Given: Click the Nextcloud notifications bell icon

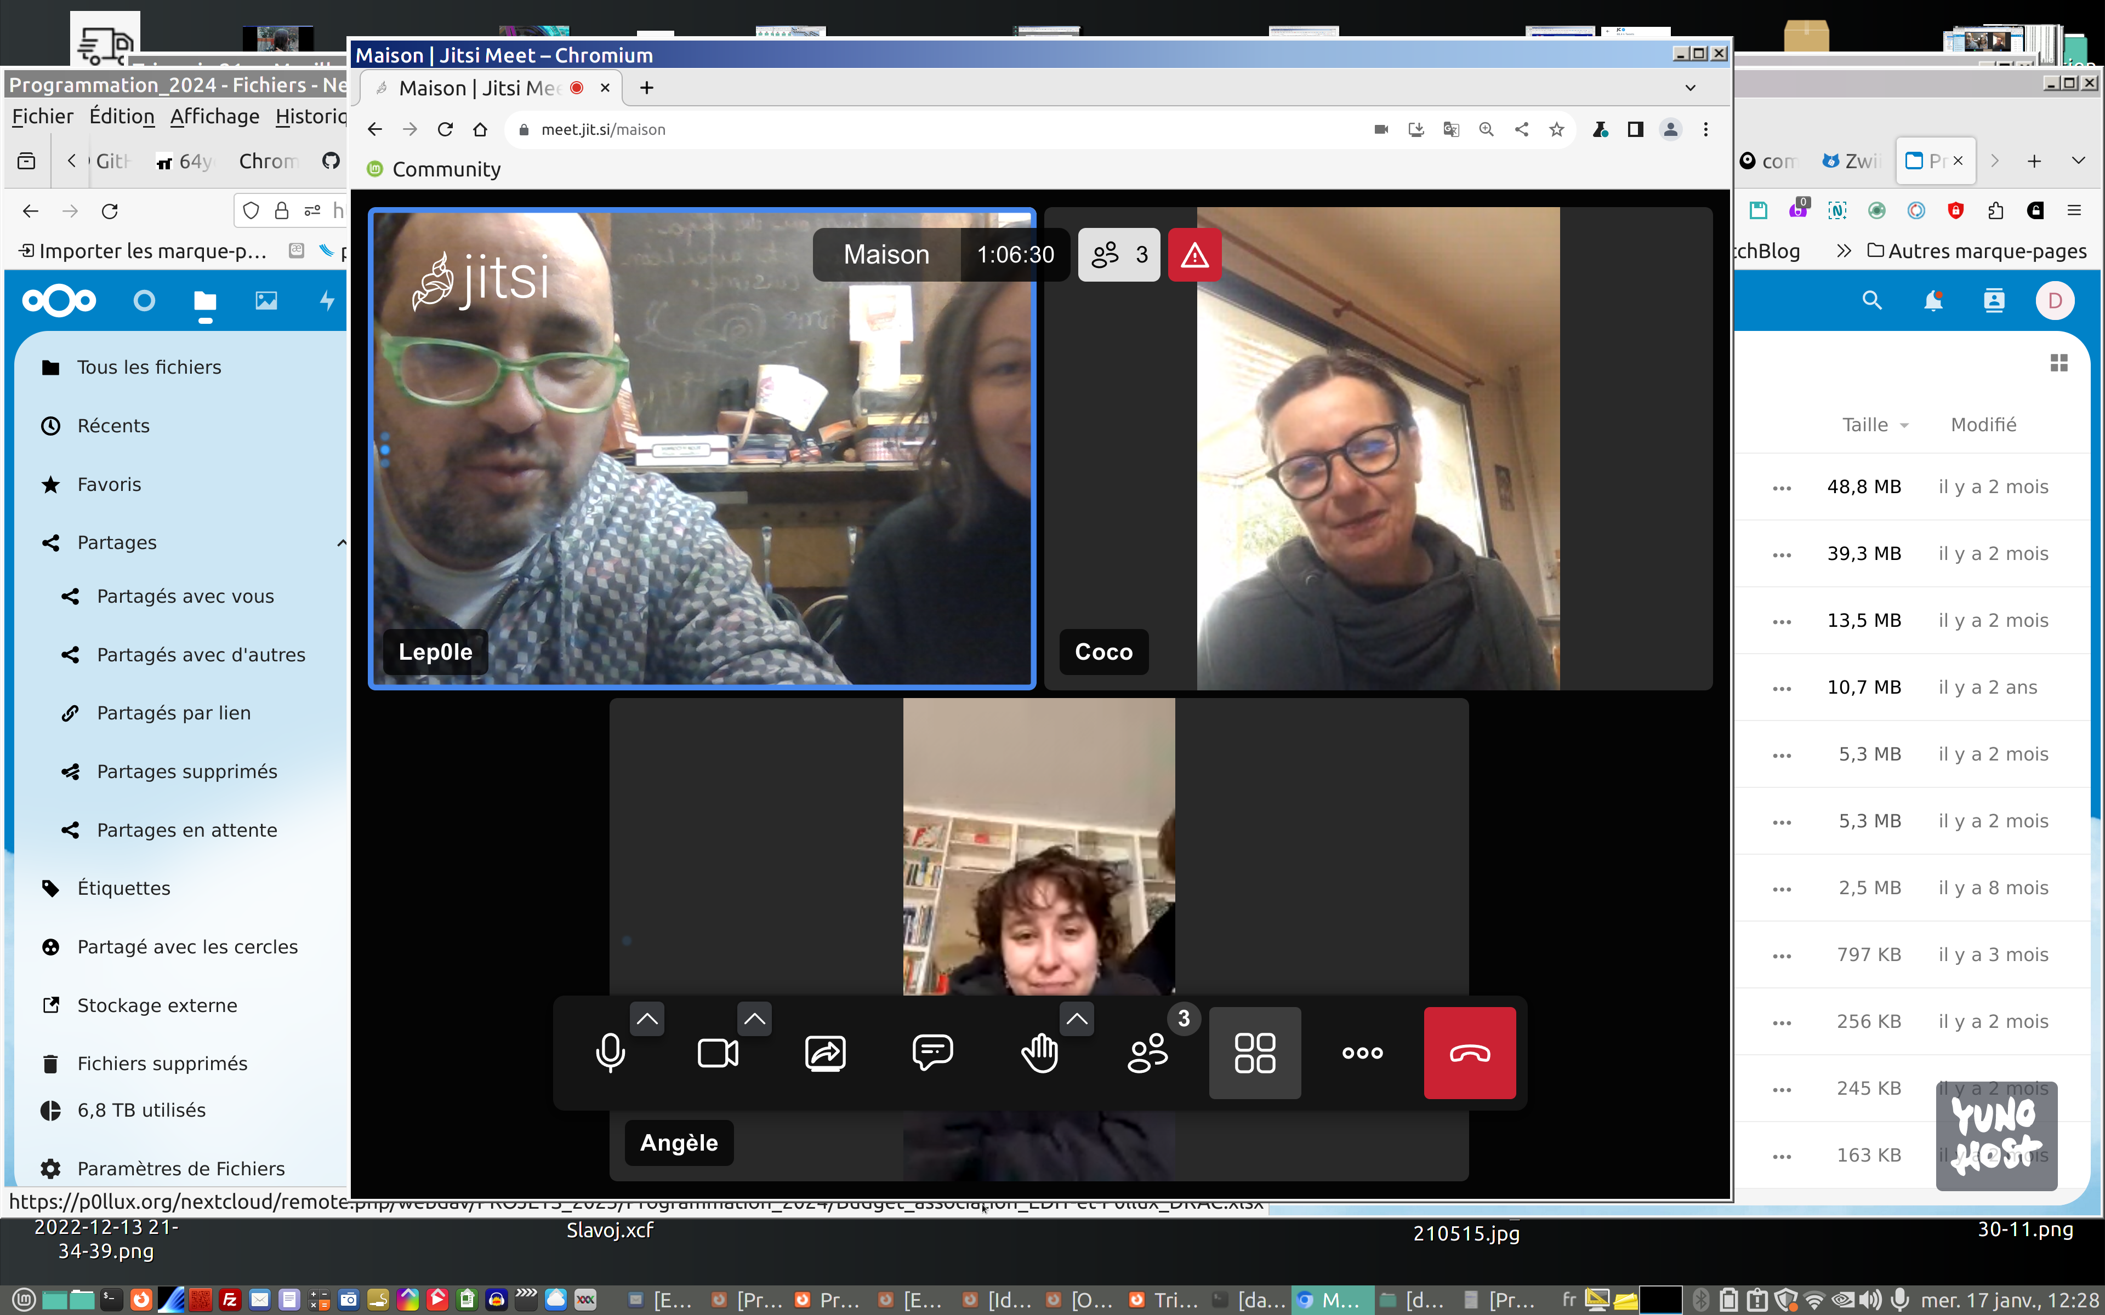Looking at the screenshot, I should [1933, 301].
